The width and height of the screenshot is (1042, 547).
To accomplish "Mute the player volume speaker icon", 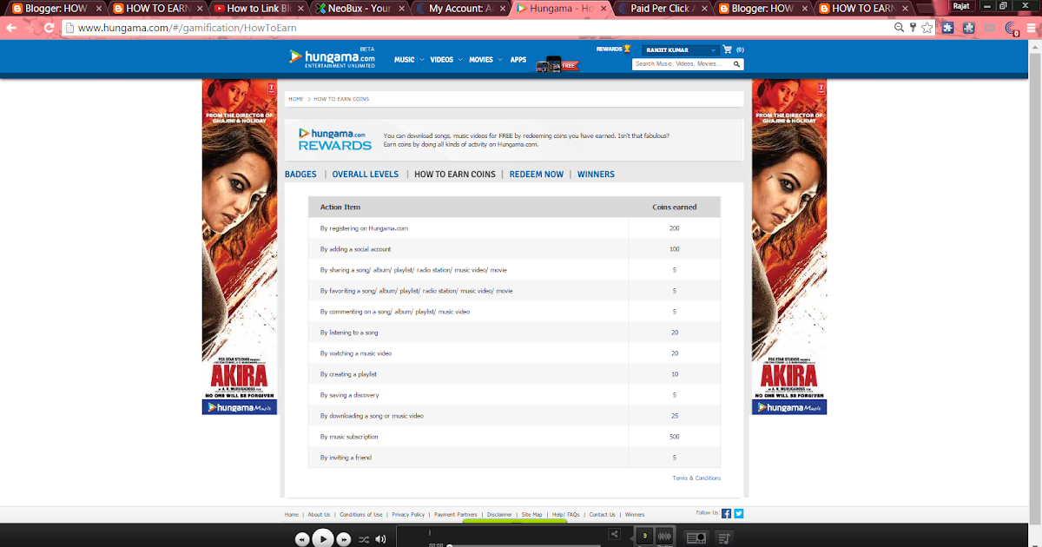I will click(380, 539).
